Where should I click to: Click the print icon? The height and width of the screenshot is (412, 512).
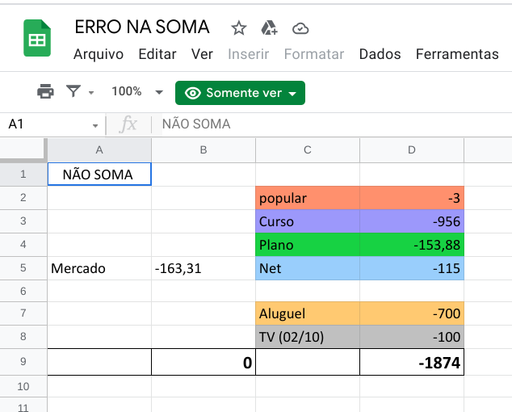point(45,92)
